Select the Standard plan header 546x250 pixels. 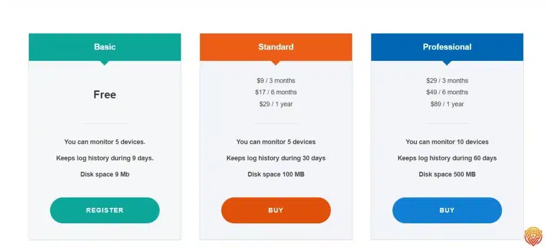[x=276, y=47]
